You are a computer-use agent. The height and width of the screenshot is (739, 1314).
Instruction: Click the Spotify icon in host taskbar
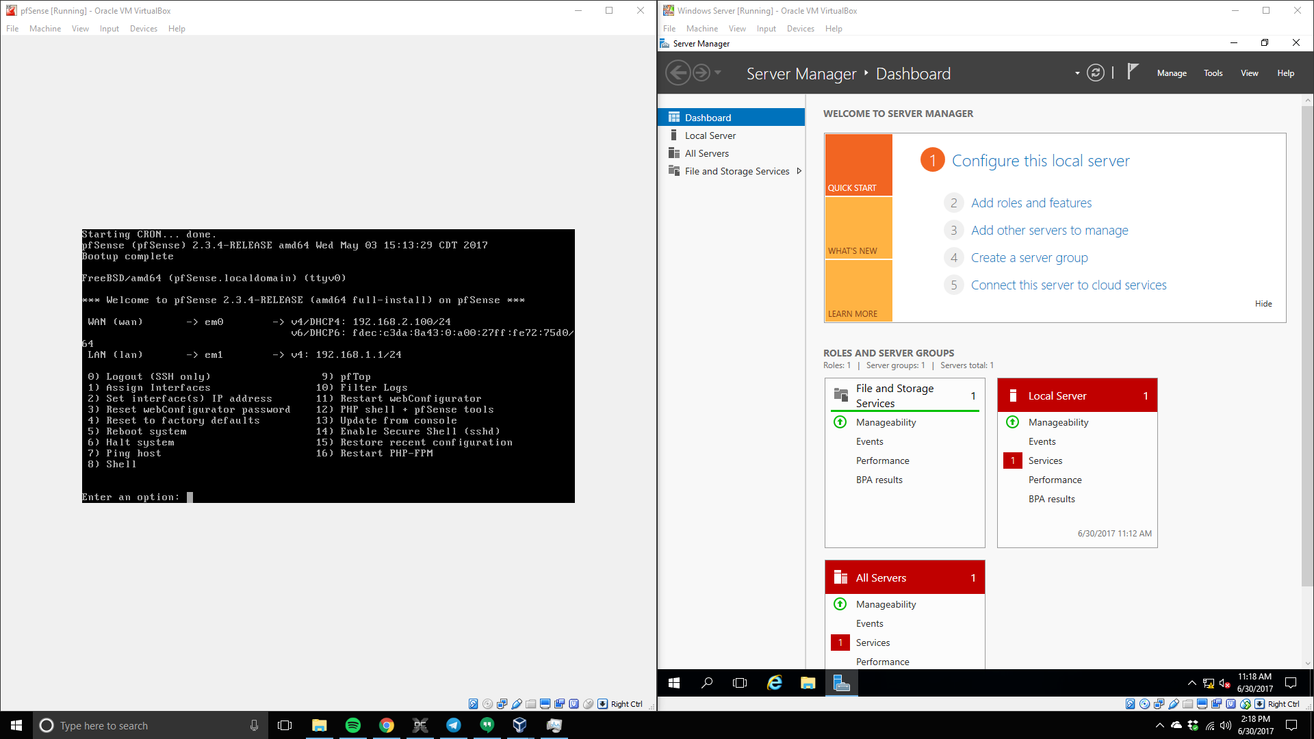point(353,725)
